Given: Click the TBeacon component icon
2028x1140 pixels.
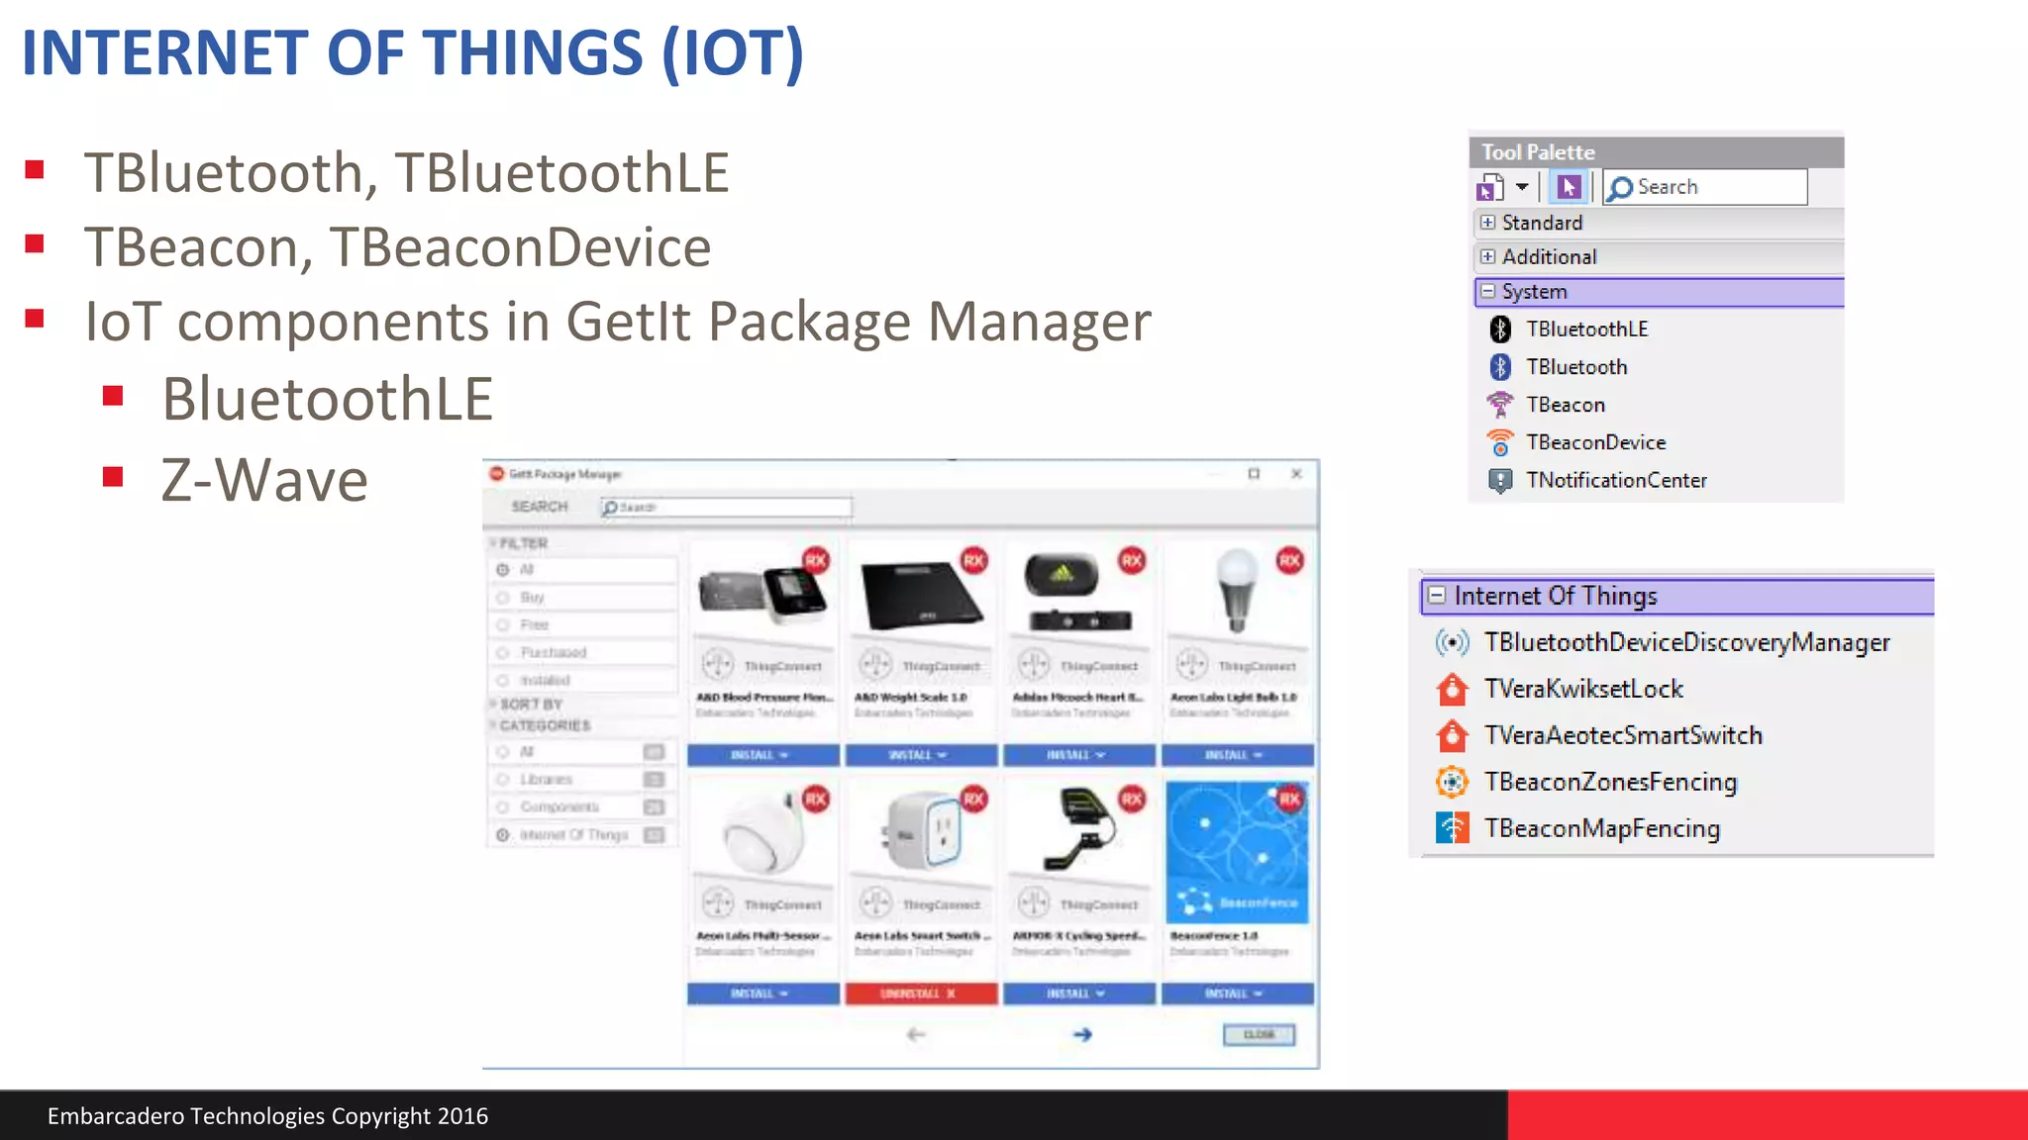Looking at the screenshot, I should [x=1500, y=405].
